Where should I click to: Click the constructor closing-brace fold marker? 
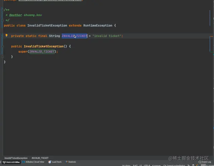click(2, 57)
